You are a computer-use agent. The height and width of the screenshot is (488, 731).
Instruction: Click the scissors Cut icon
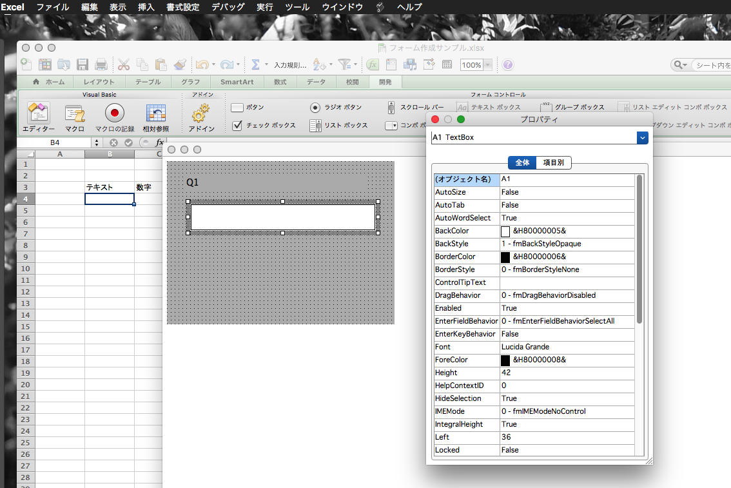tap(124, 64)
